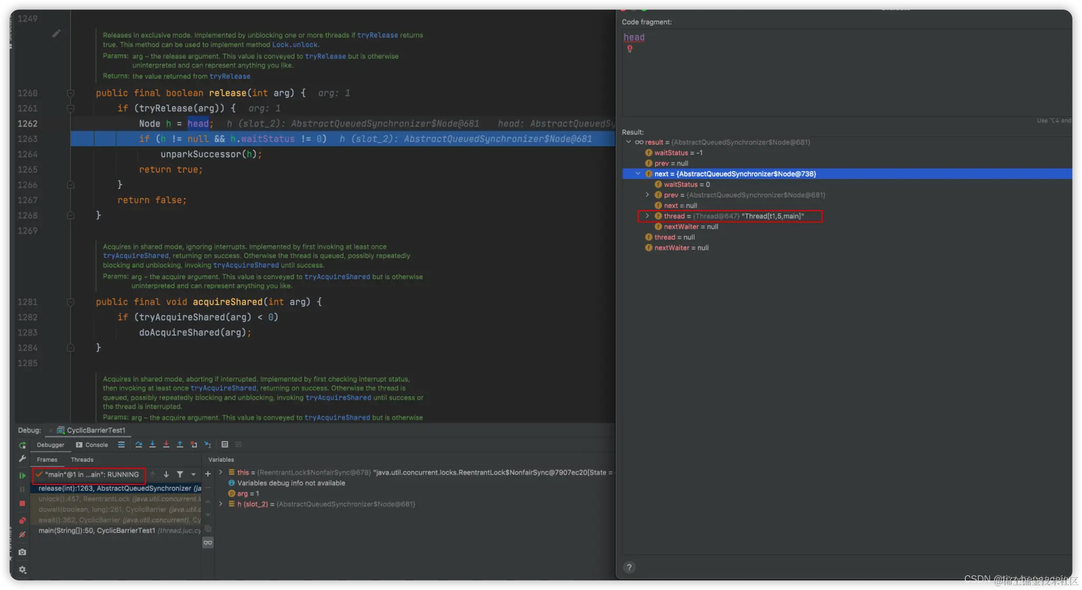
Task: Open the Threads tab
Action: click(x=82, y=460)
